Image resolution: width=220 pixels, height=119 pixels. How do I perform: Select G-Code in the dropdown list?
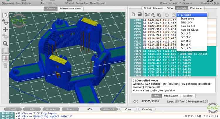click(x=192, y=15)
